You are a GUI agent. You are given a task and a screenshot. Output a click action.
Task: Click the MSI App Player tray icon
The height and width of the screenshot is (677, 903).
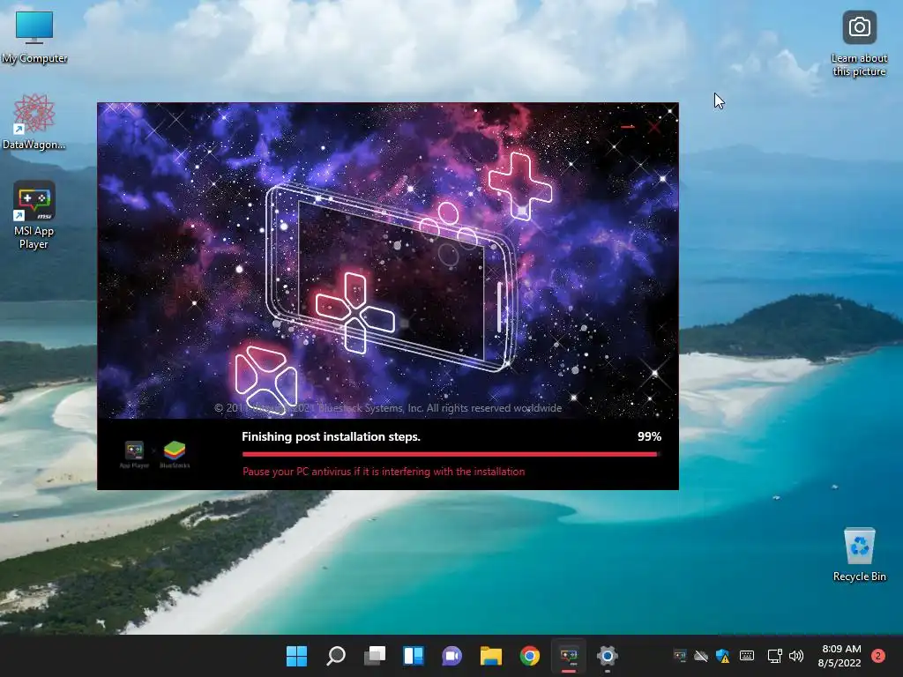tap(680, 656)
